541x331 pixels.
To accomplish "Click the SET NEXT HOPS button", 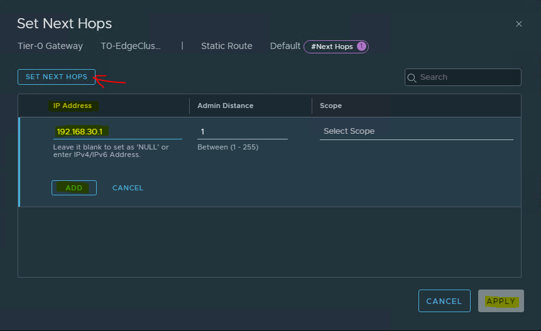I will coord(57,77).
